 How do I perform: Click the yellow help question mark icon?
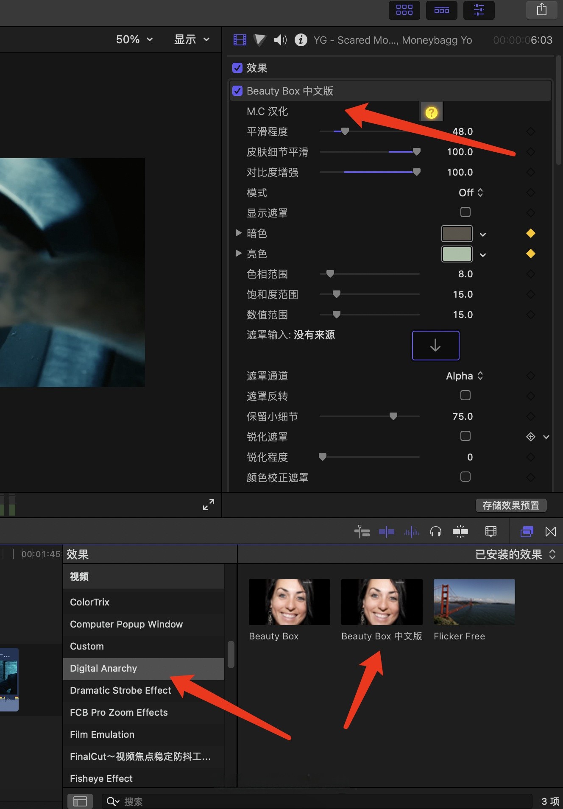pos(431,112)
